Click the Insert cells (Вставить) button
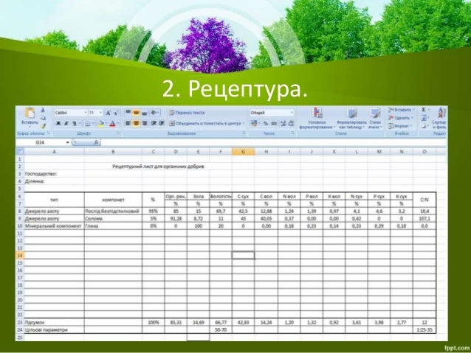471x353 pixels. coord(401,110)
